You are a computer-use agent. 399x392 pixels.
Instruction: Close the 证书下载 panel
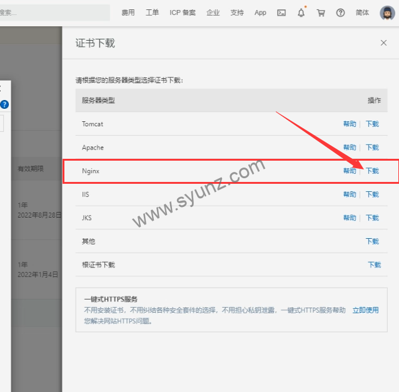[x=383, y=43]
